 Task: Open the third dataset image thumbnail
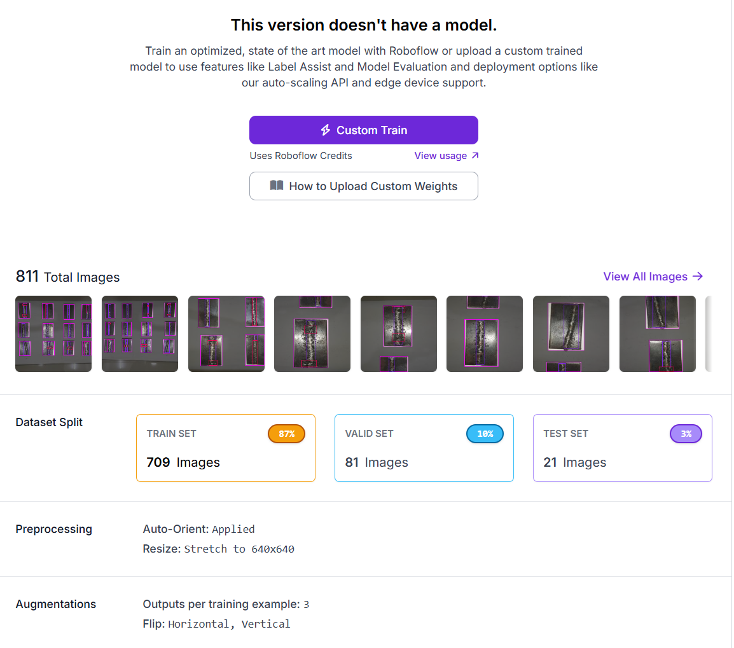[x=226, y=334]
